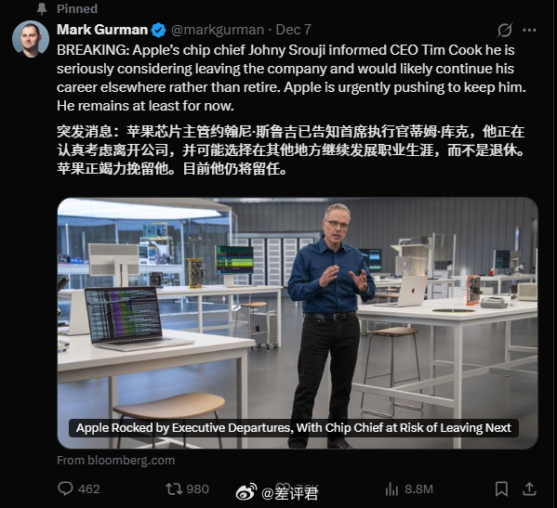Screen dimensions: 557x508
Task: Open the three-dot more options menu
Action: pyautogui.click(x=529, y=30)
